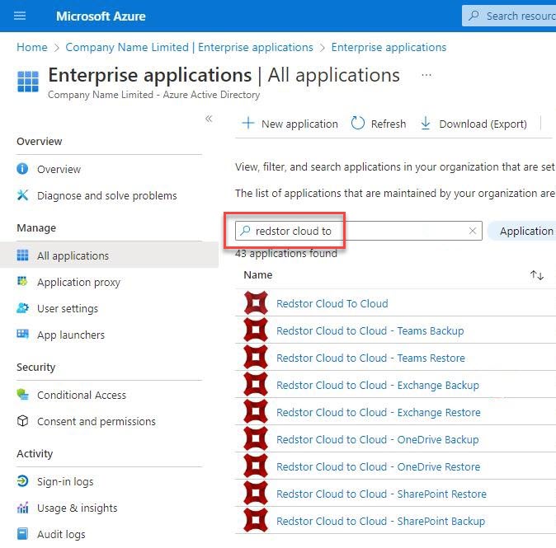Open Consent and permissions

pos(97,422)
